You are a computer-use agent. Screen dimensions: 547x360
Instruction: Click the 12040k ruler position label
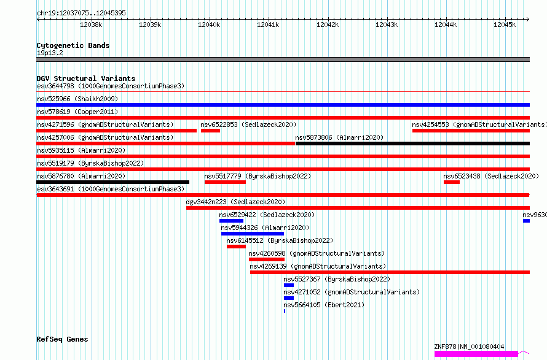pyautogui.click(x=209, y=25)
